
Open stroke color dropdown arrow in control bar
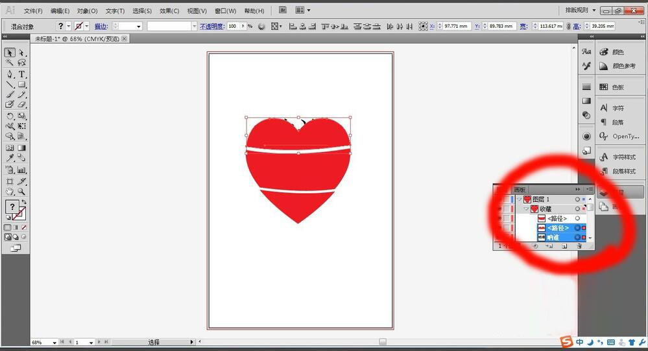(87, 26)
